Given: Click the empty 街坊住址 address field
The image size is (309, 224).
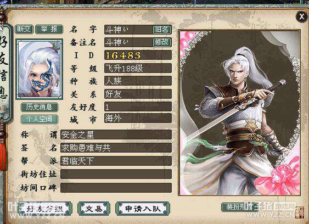Looking at the screenshot, I should coord(116,174).
